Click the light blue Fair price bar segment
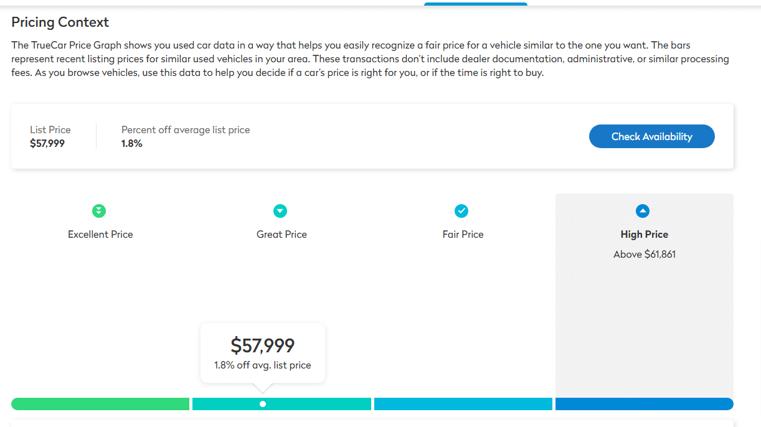761x427 pixels. click(x=463, y=404)
